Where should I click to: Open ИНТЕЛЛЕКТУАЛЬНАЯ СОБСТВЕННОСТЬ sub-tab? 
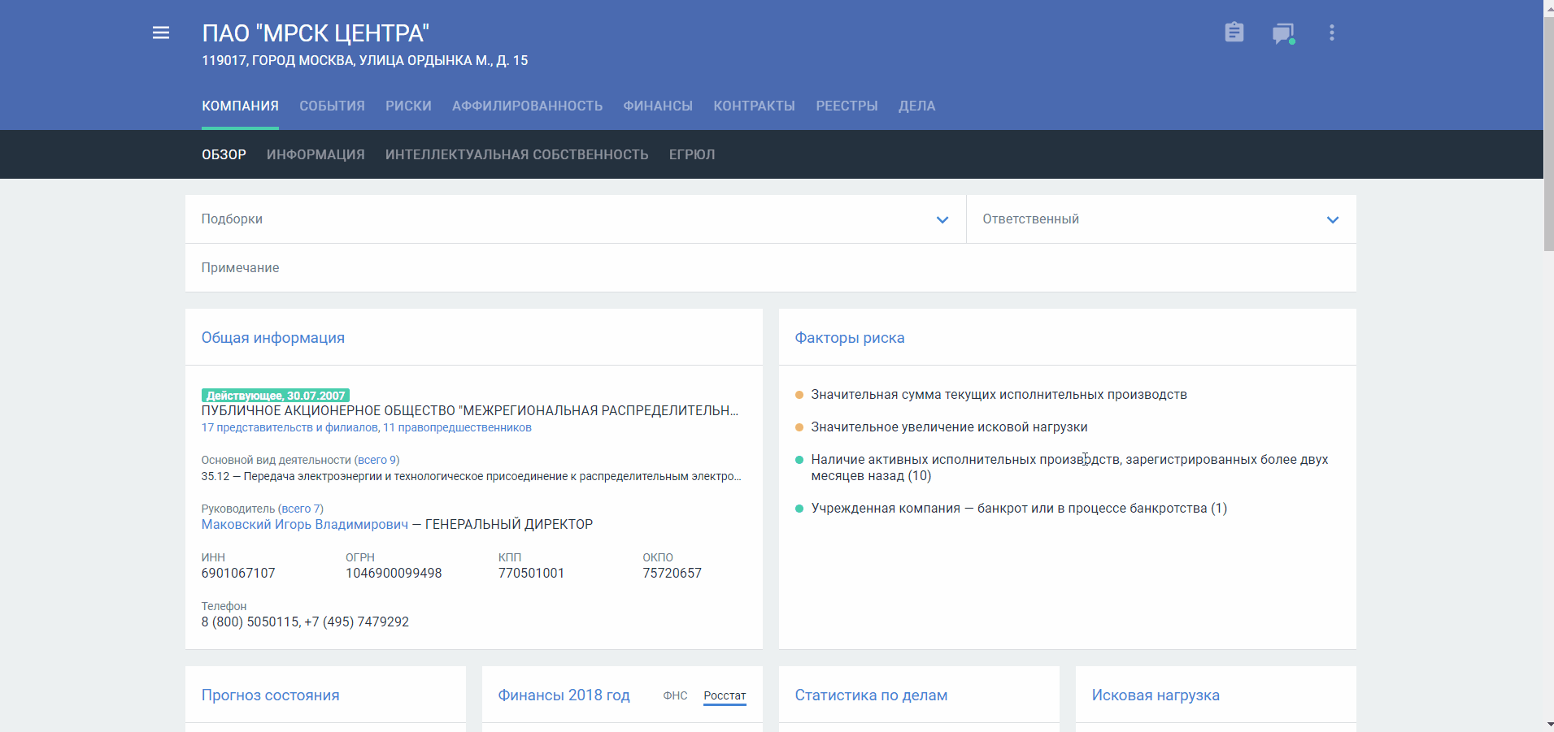[517, 154]
